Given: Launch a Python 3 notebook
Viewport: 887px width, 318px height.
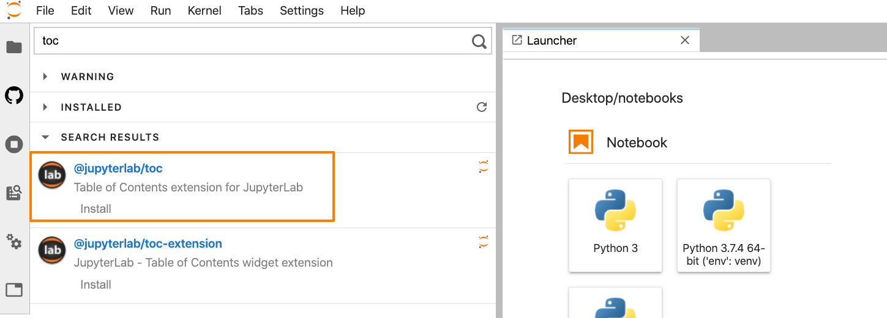Looking at the screenshot, I should [615, 225].
